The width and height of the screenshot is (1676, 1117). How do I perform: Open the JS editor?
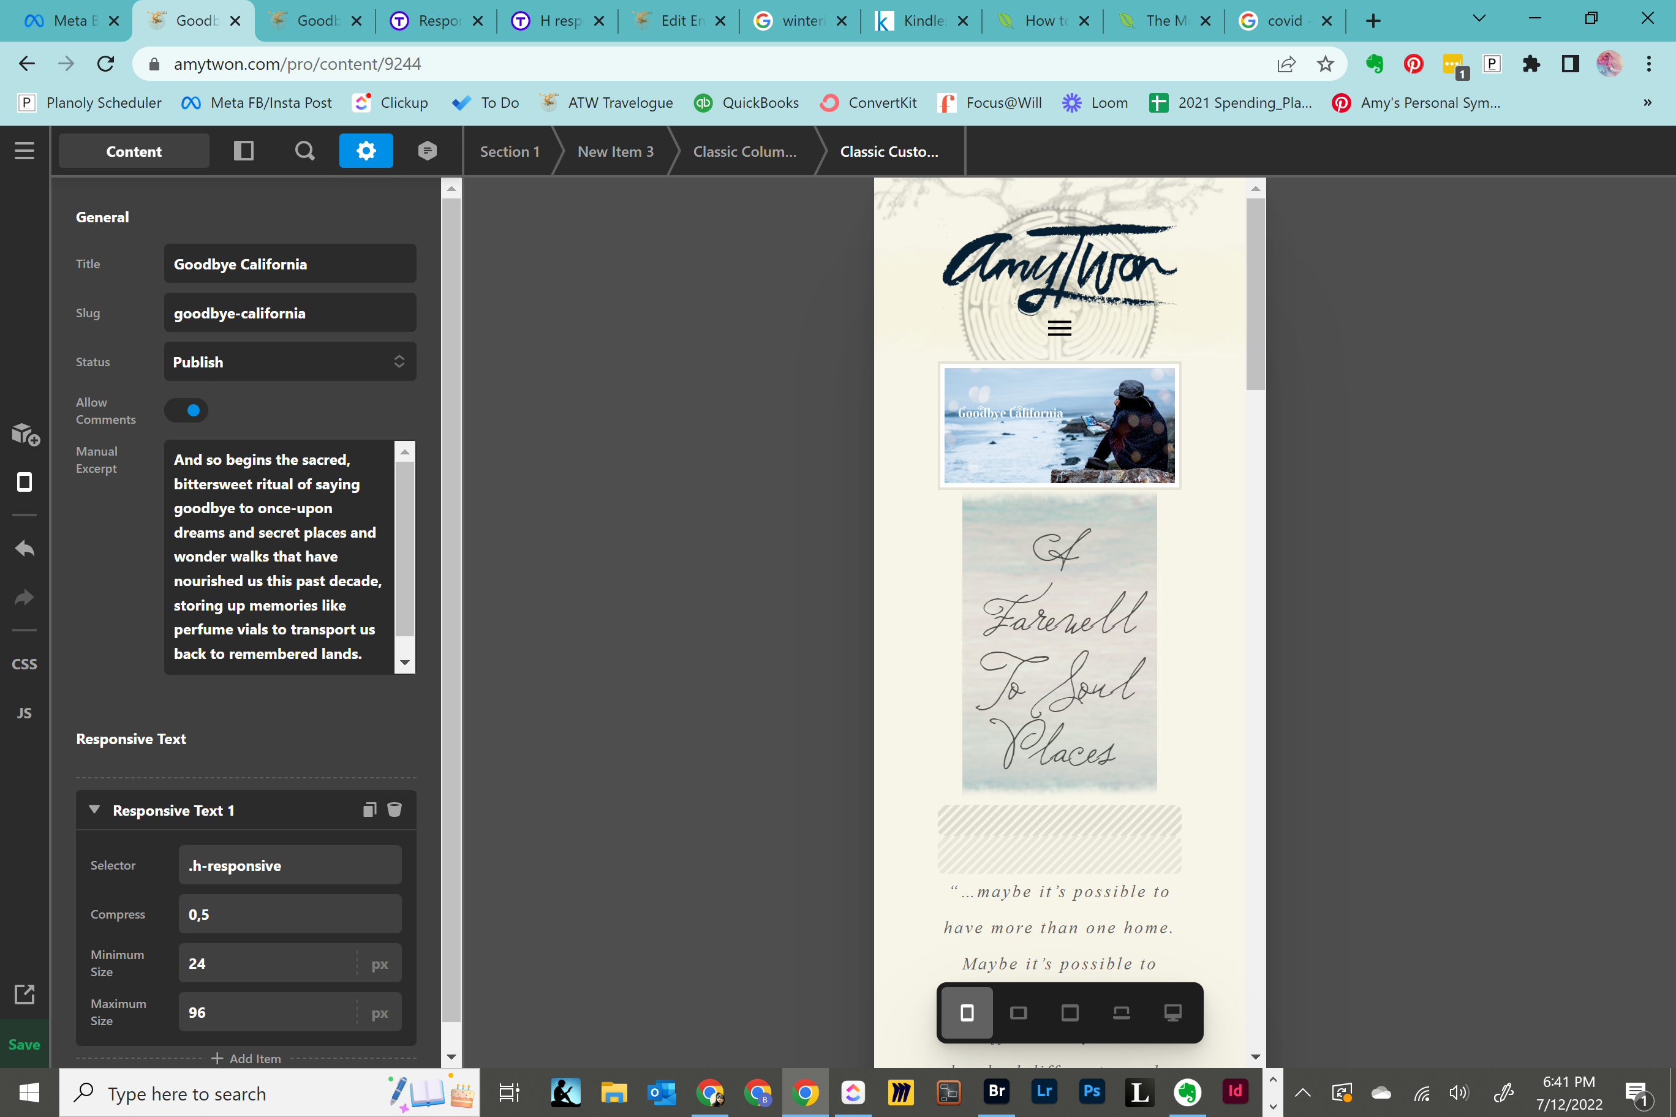click(x=25, y=713)
